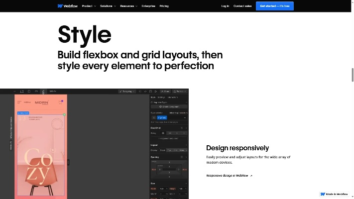Viewport: 354px width, 199px height.
Task: Set display to Grid in Layout
Action: (x=176, y=150)
